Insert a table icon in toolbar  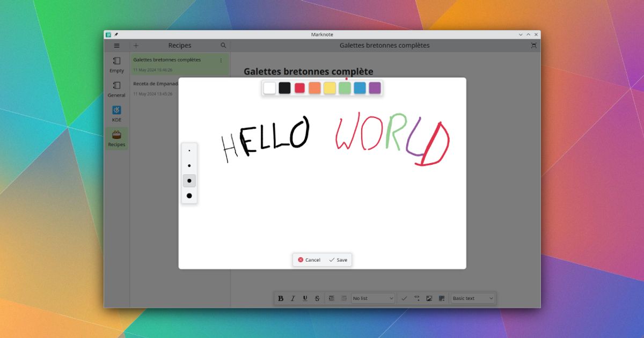pos(442,298)
